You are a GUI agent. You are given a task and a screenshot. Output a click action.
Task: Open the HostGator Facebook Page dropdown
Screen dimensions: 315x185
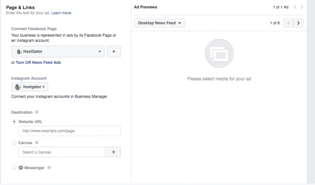click(58, 51)
